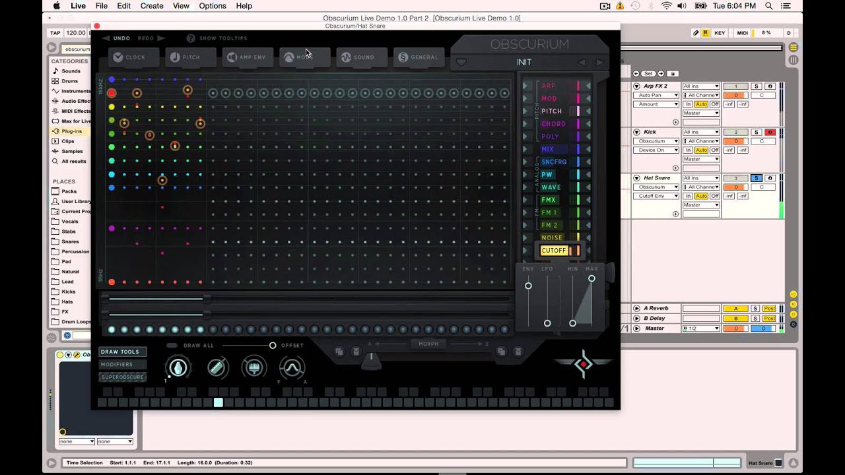Open the Amount parameter dropdown on Arp FX 2
The image size is (845, 475).
pos(656,104)
